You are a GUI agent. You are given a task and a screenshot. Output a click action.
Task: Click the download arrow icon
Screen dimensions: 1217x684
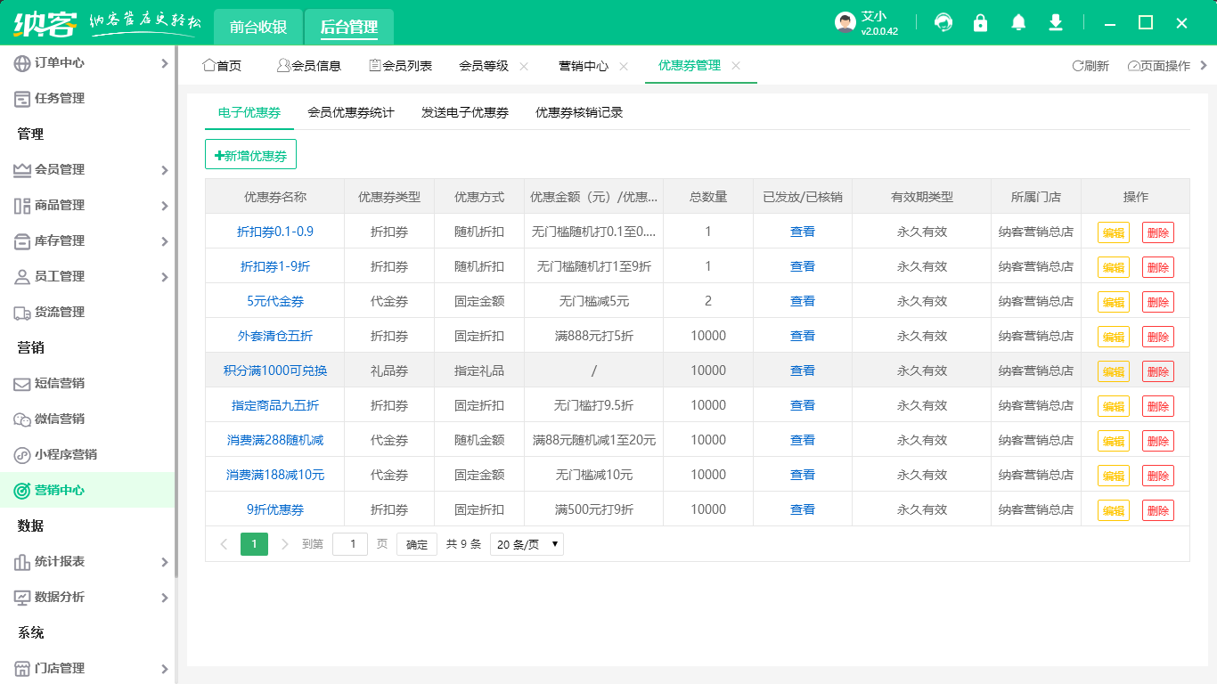[1056, 23]
